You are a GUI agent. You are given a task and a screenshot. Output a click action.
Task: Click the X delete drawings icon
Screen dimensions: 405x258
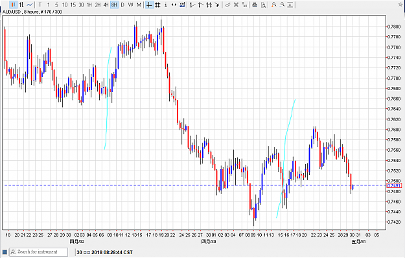pyautogui.click(x=236, y=5)
